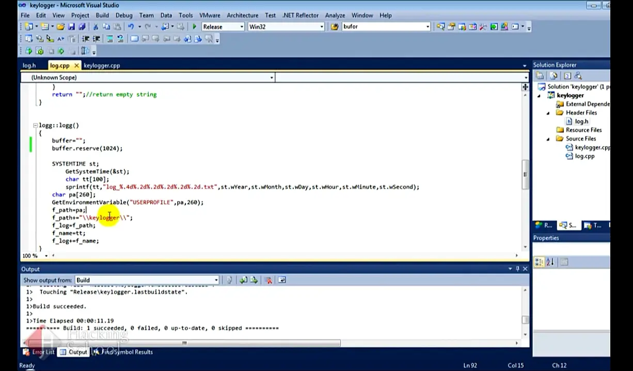This screenshot has height=371, width=633.
Task: Switch to the log.h editor tab
Action: [x=29, y=66]
